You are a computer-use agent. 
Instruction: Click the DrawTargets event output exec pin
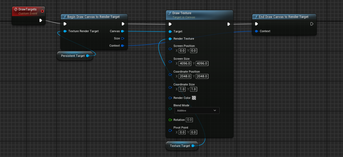pyautogui.click(x=41, y=20)
